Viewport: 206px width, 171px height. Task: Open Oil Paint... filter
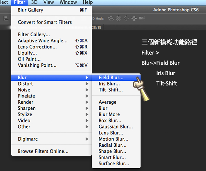point(51,59)
